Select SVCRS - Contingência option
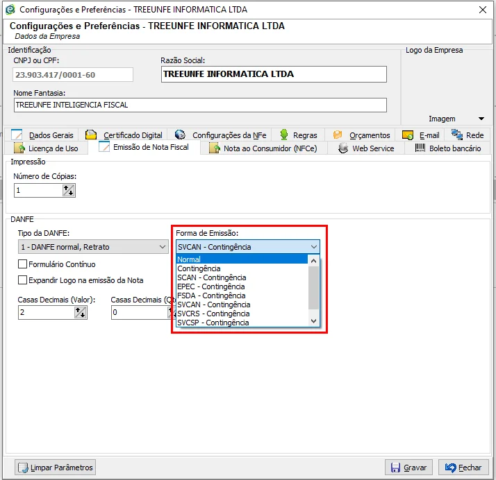Image resolution: width=496 pixels, height=480 pixels. (x=242, y=314)
